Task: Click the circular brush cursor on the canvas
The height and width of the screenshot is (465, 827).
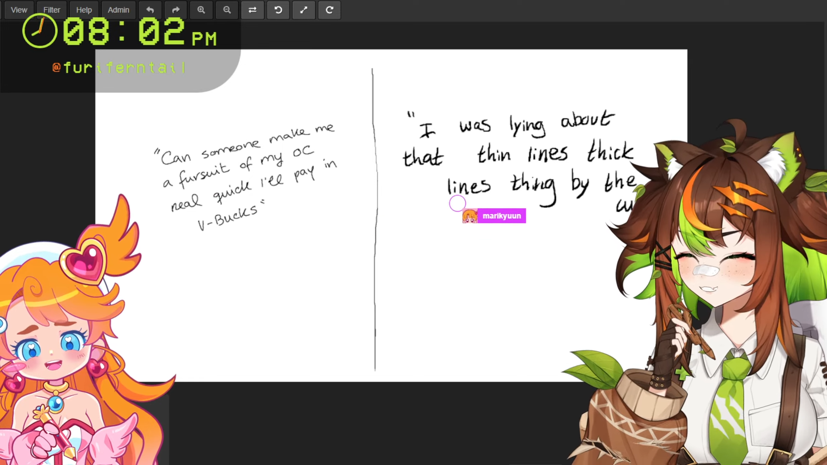Action: pos(457,203)
